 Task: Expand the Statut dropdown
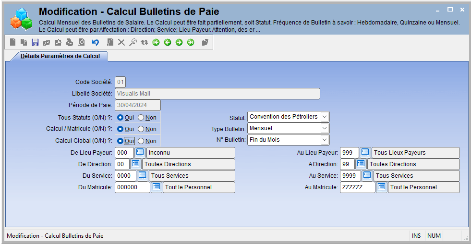(x=325, y=117)
